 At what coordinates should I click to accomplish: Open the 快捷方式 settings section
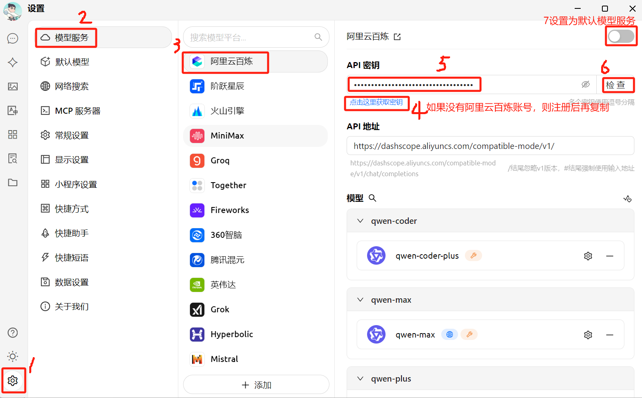pos(103,209)
